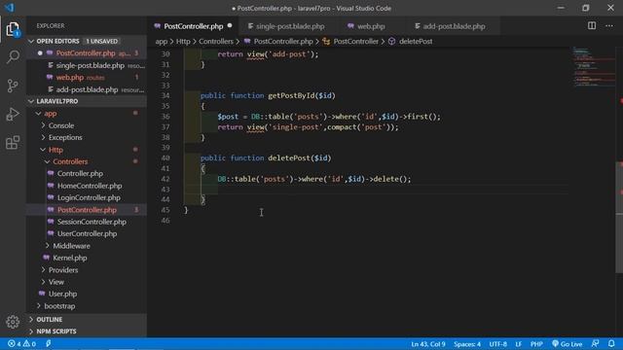Viewport: 623px width, 350px height.
Task: Click the lightning bolt status bar icon
Action: [48, 343]
